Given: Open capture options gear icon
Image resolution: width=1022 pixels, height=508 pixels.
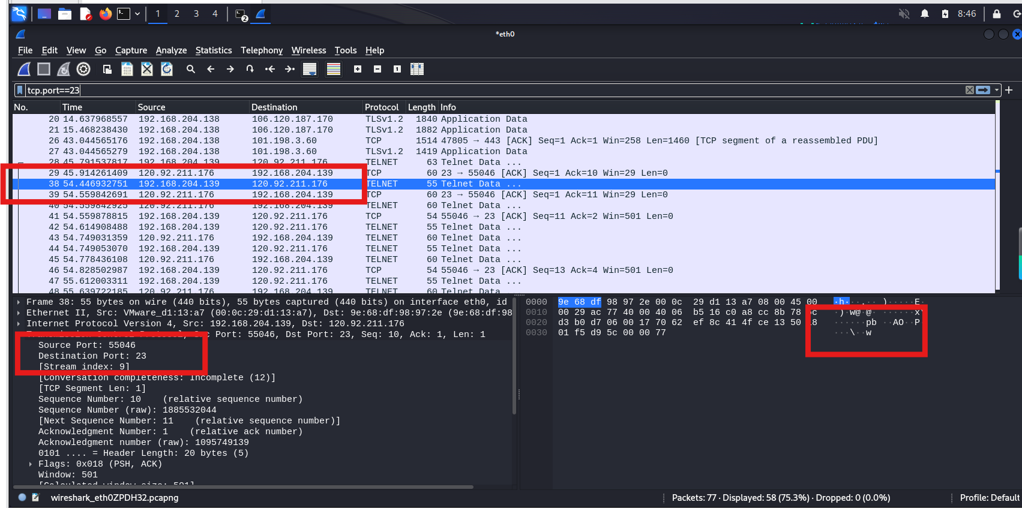Looking at the screenshot, I should tap(83, 69).
